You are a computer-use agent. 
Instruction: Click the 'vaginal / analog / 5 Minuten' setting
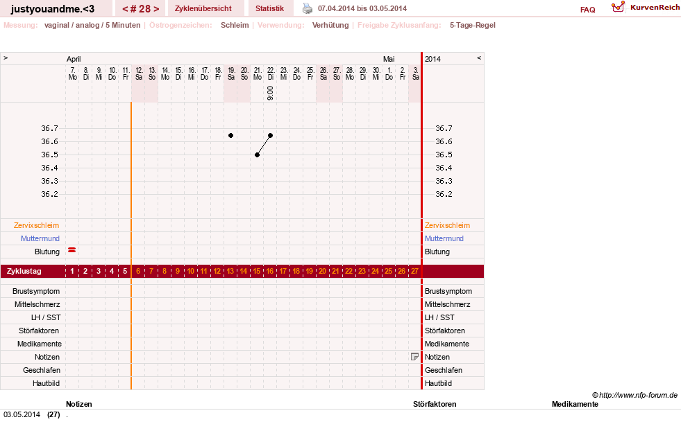coord(92,25)
